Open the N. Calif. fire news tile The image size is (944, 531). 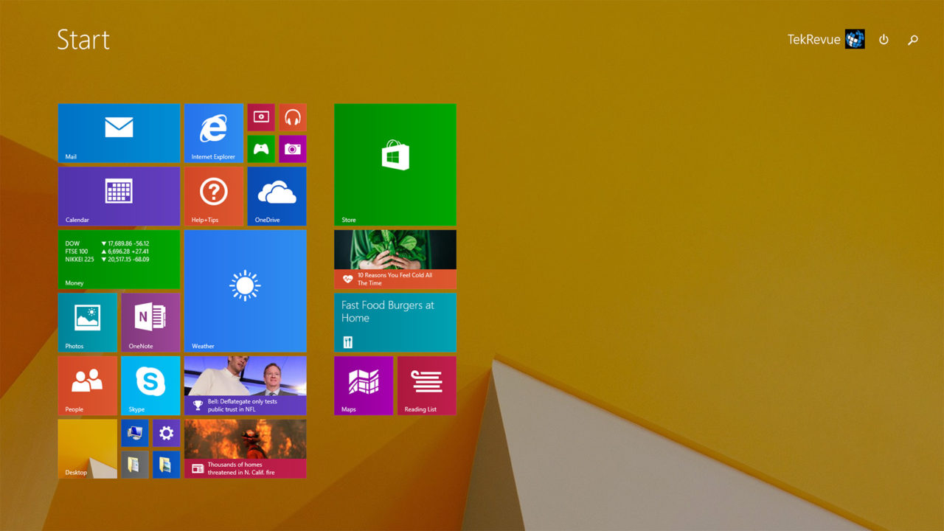point(246,449)
